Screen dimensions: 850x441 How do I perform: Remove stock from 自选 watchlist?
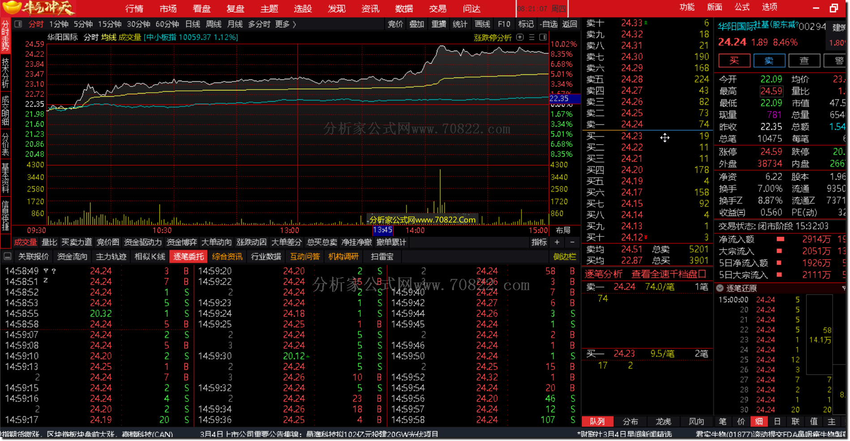tap(548, 24)
